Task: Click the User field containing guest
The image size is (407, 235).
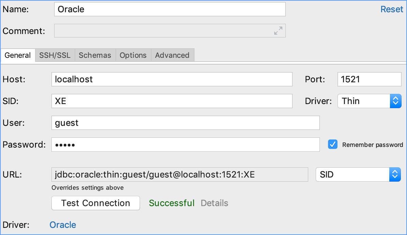Action: pos(185,123)
